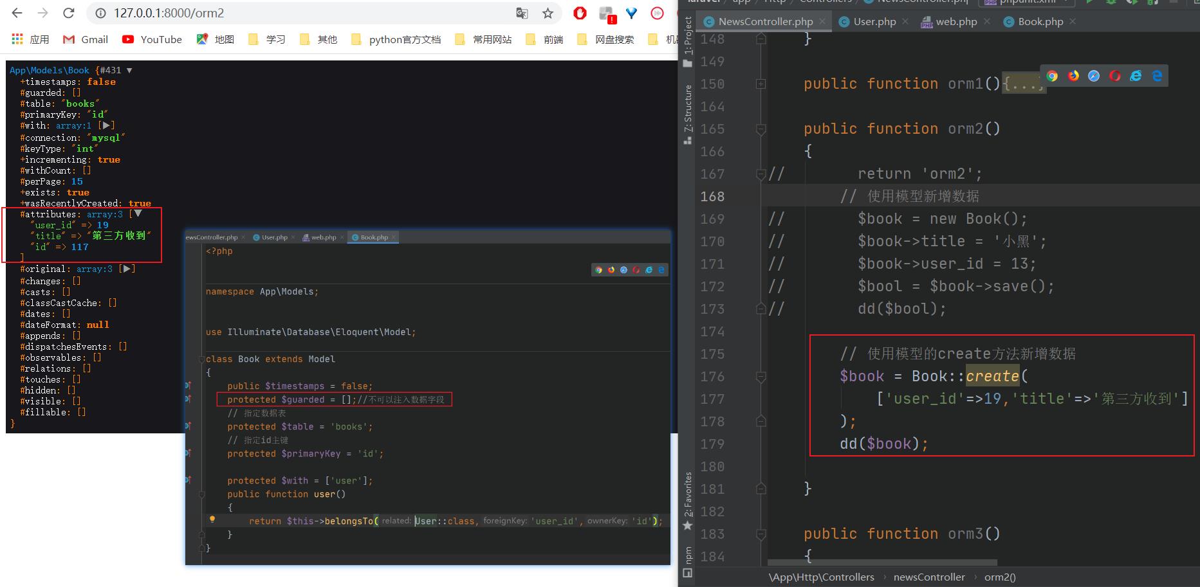Expand the #original array:3 arrow
This screenshot has width=1200, height=587.
tap(127, 269)
